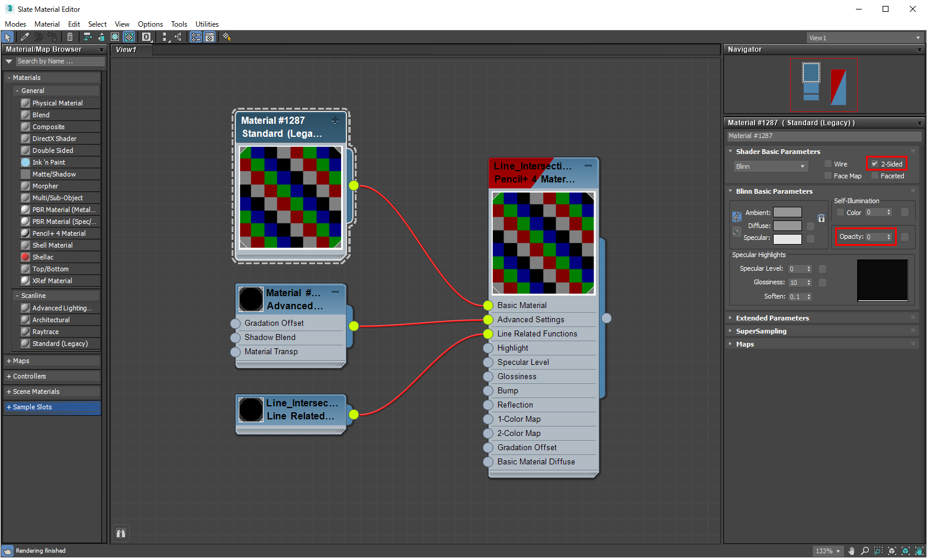The height and width of the screenshot is (558, 927).
Task: Click Ambient color swatch
Action: (787, 212)
